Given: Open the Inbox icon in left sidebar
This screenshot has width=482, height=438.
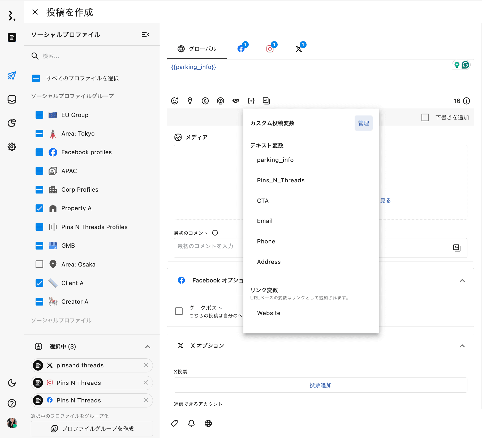Looking at the screenshot, I should (12, 100).
